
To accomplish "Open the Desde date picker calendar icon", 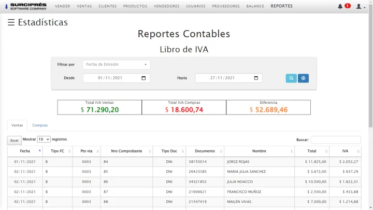I will click(x=144, y=78).
